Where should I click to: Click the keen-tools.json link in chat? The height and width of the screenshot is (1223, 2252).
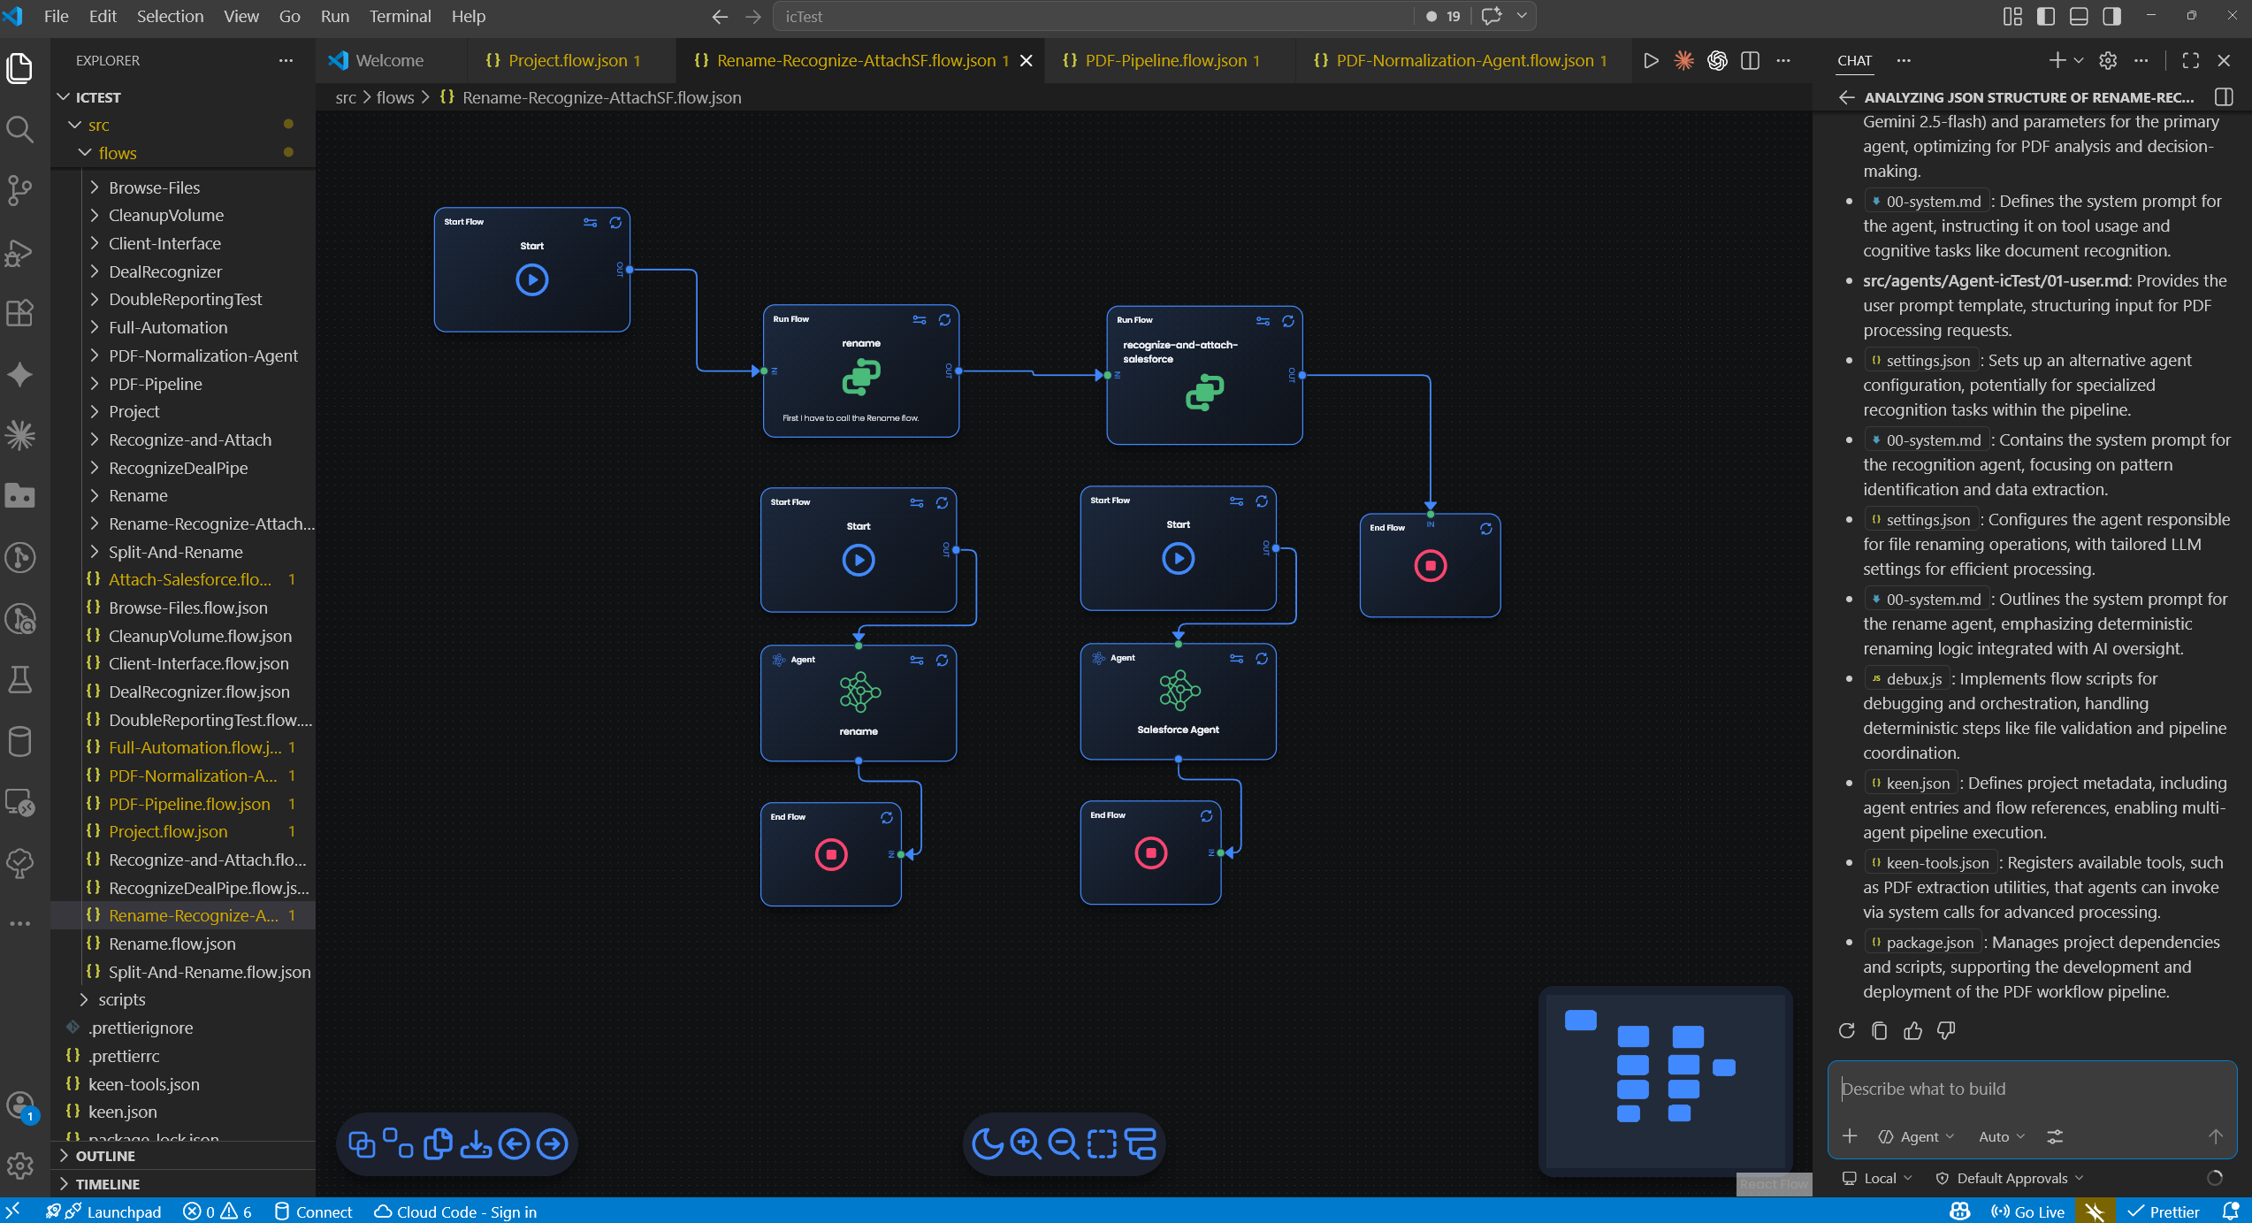click(1929, 862)
